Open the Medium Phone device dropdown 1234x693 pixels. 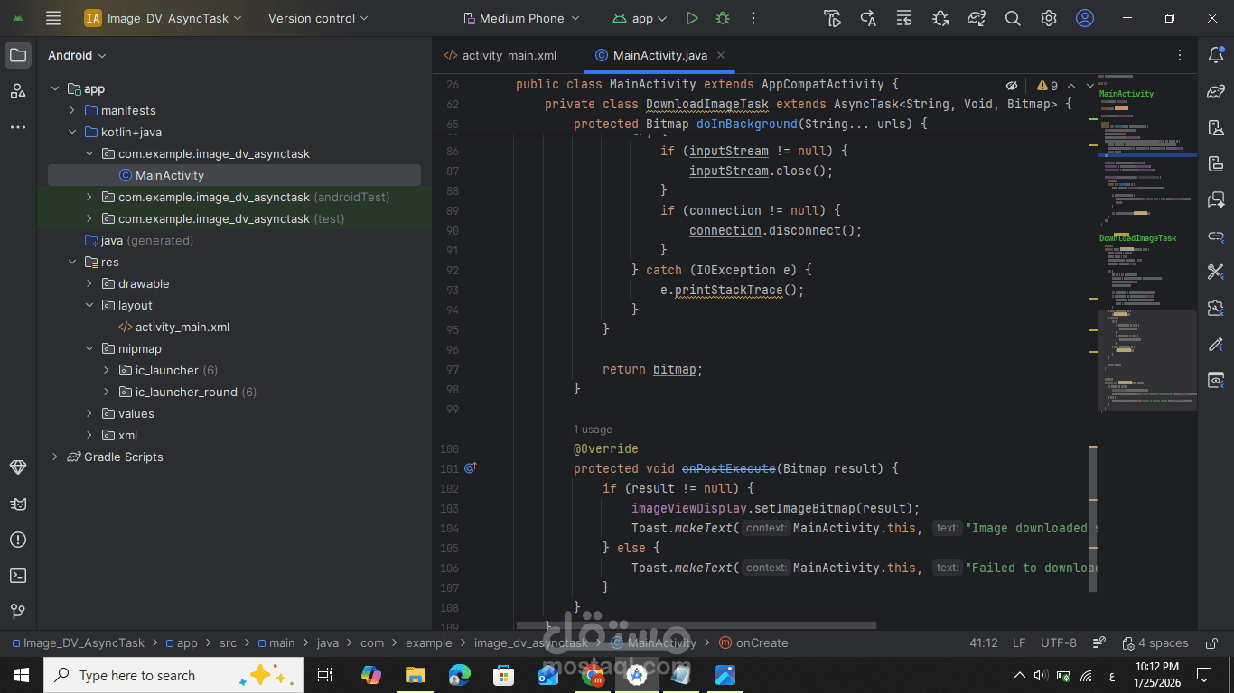click(521, 18)
